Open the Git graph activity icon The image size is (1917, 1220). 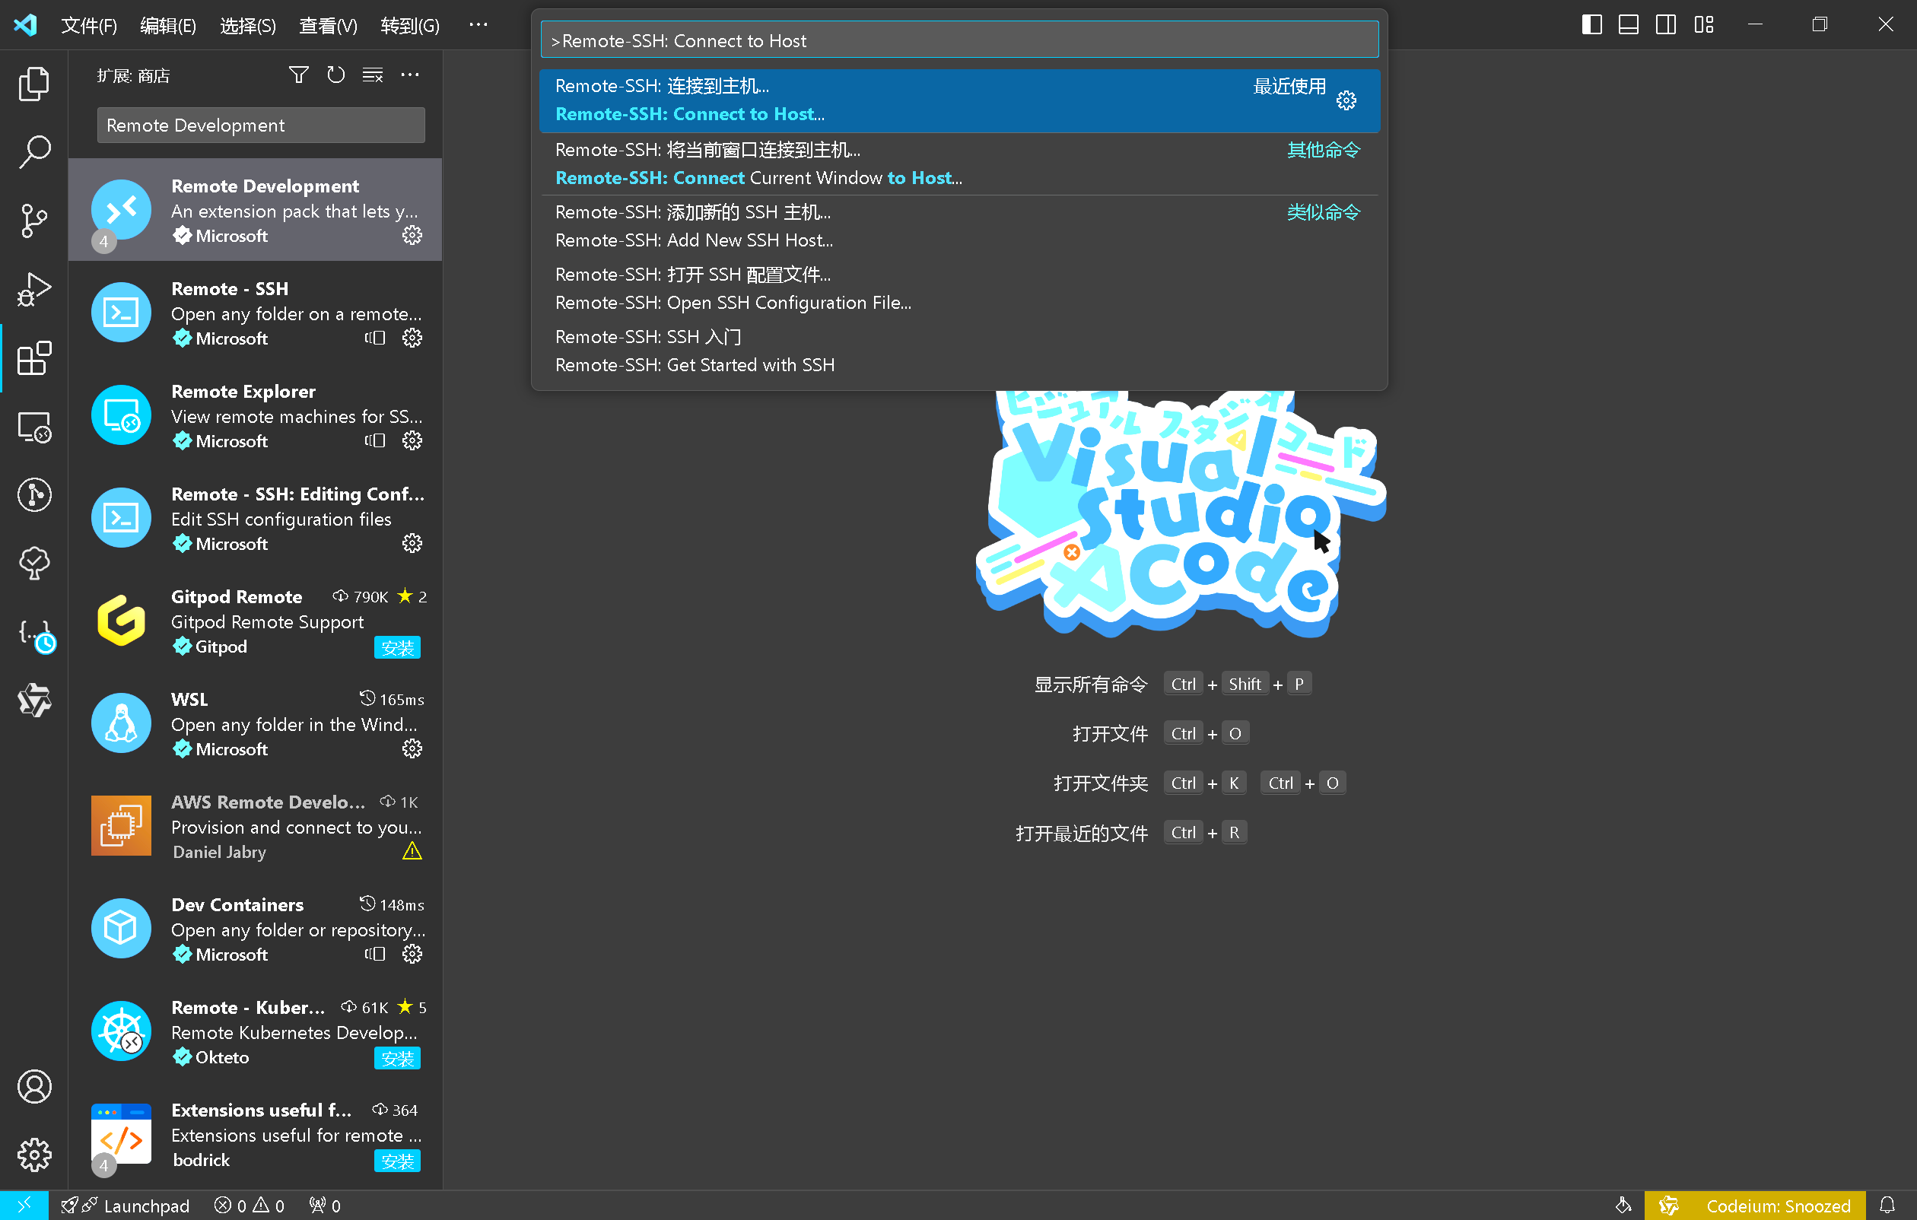[x=34, y=495]
